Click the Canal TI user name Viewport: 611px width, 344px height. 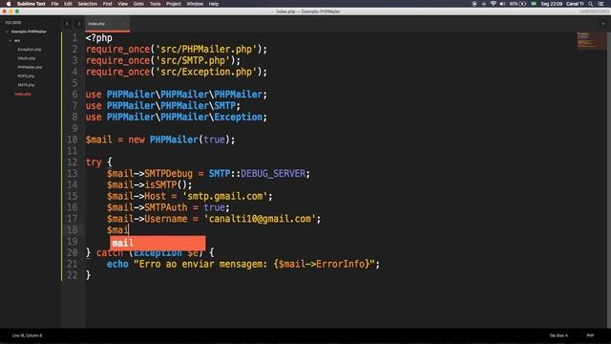click(x=575, y=4)
